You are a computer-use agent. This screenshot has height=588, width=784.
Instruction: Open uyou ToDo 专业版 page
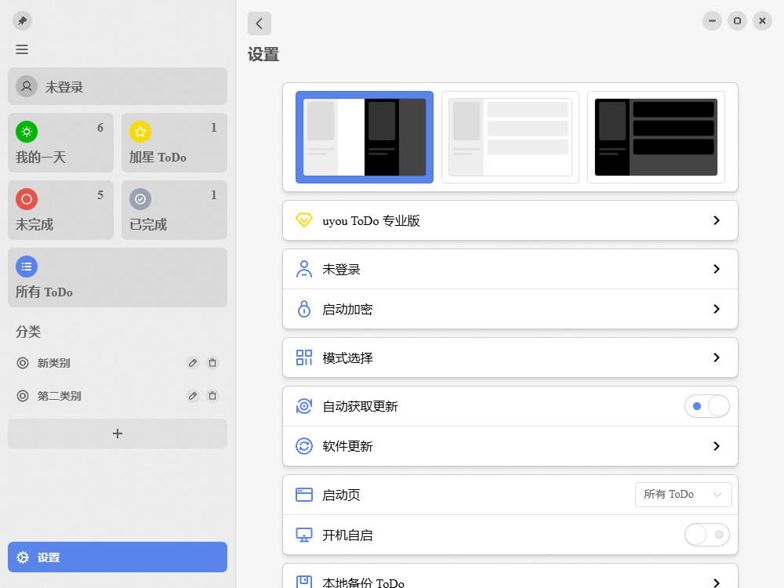pos(510,220)
